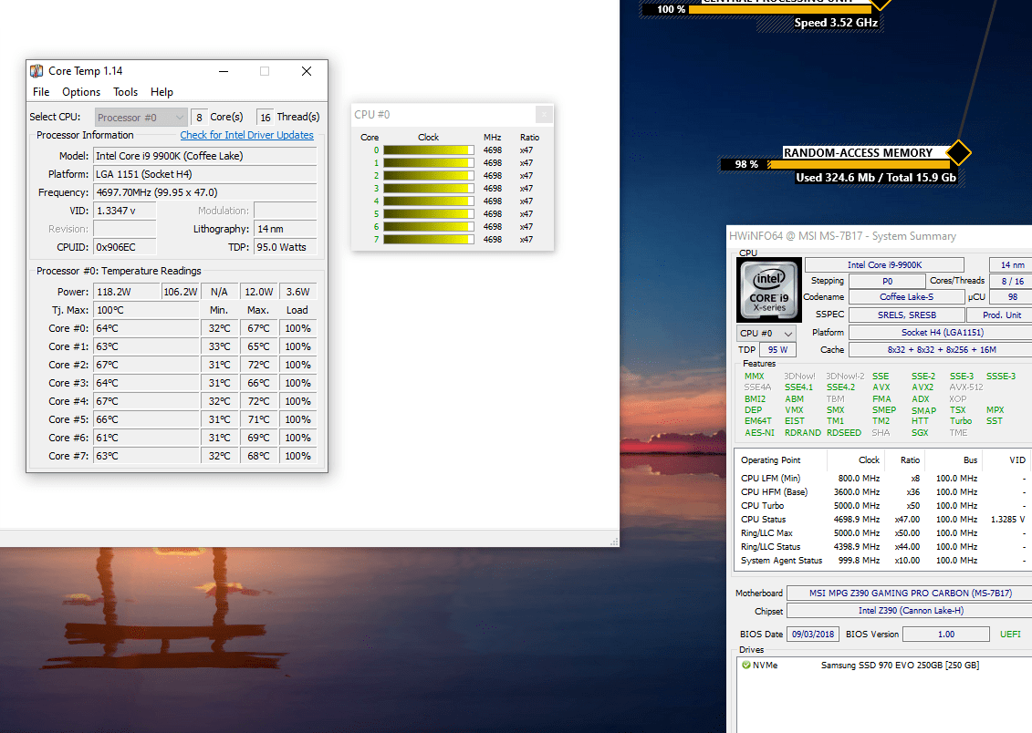
Task: Expand the Select CPU Processor #0 dropdown
Action: (141, 118)
